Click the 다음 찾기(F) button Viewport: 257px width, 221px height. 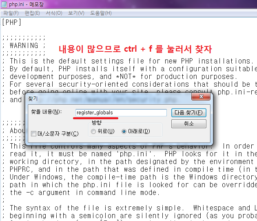click(x=188, y=113)
